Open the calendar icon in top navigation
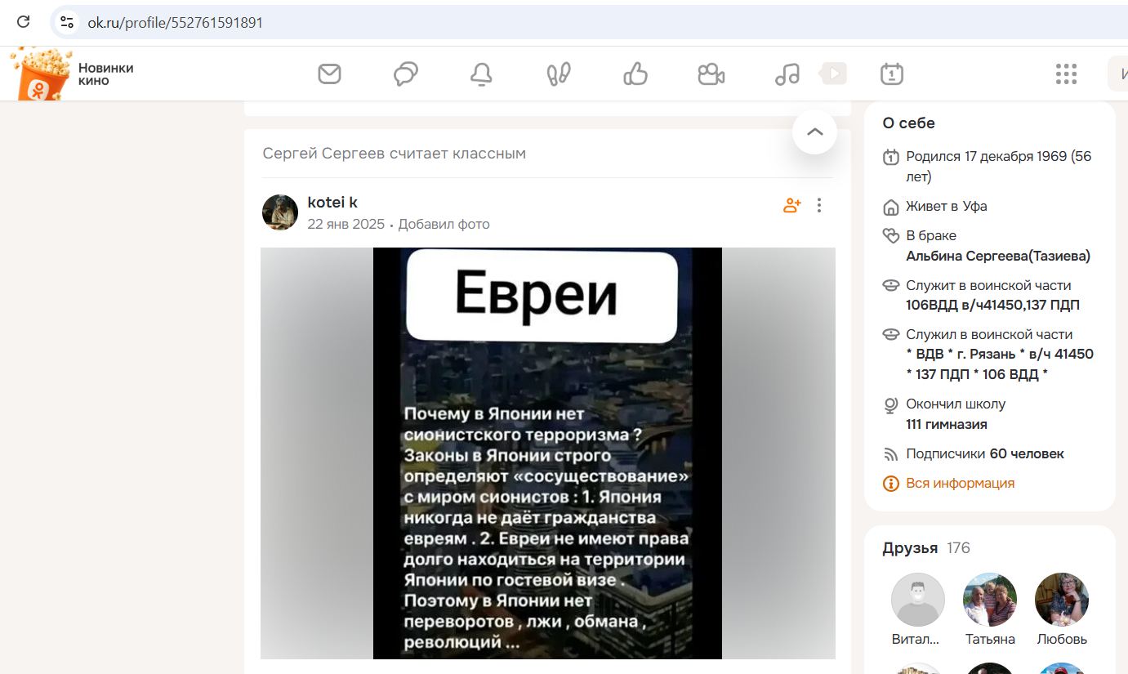 (x=892, y=74)
